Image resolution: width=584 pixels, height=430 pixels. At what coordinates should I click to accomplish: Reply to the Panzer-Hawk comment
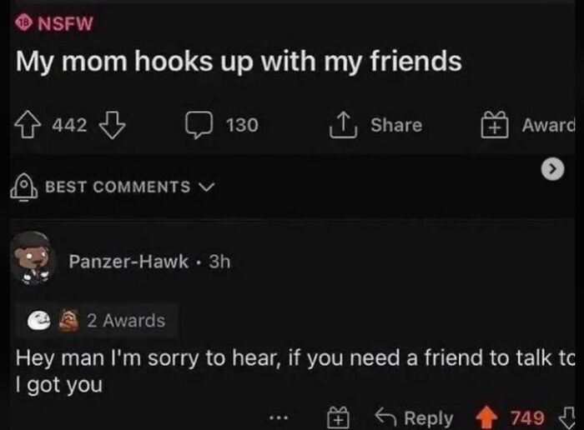[414, 417]
